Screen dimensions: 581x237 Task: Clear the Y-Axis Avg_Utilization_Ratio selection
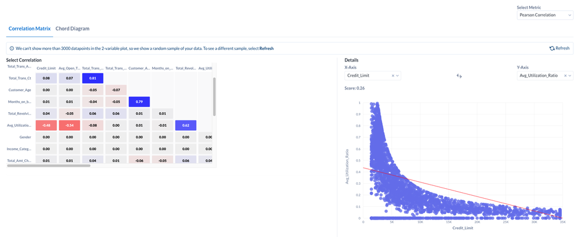tap(565, 76)
